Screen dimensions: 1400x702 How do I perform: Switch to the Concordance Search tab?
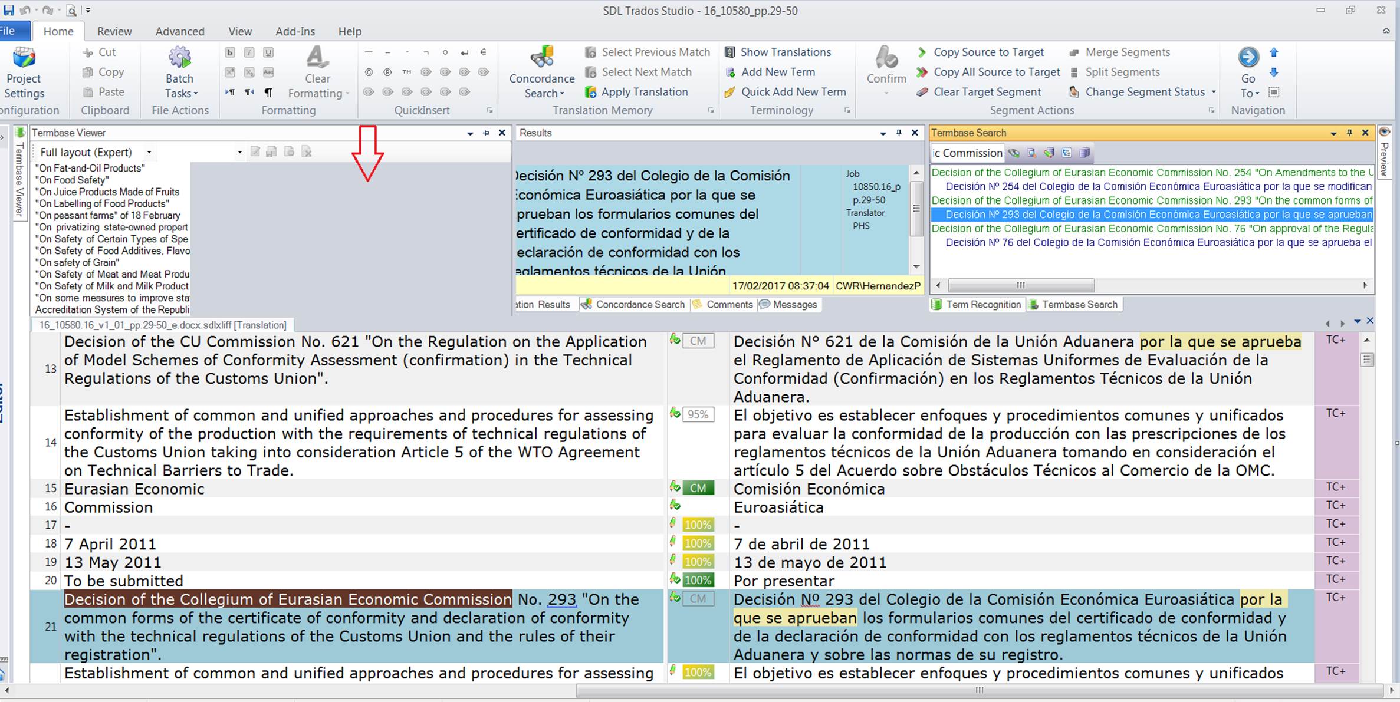pos(633,304)
